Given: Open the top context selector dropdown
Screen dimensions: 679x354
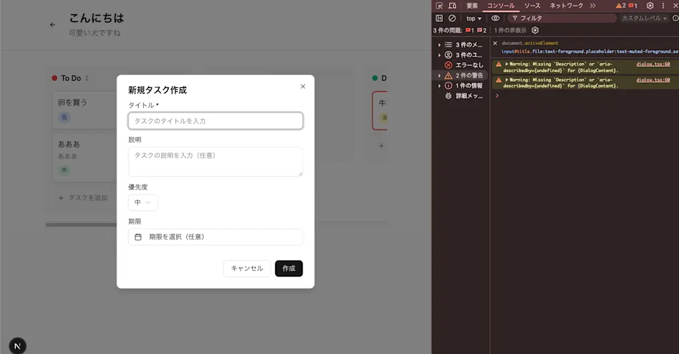Looking at the screenshot, I should (473, 18).
